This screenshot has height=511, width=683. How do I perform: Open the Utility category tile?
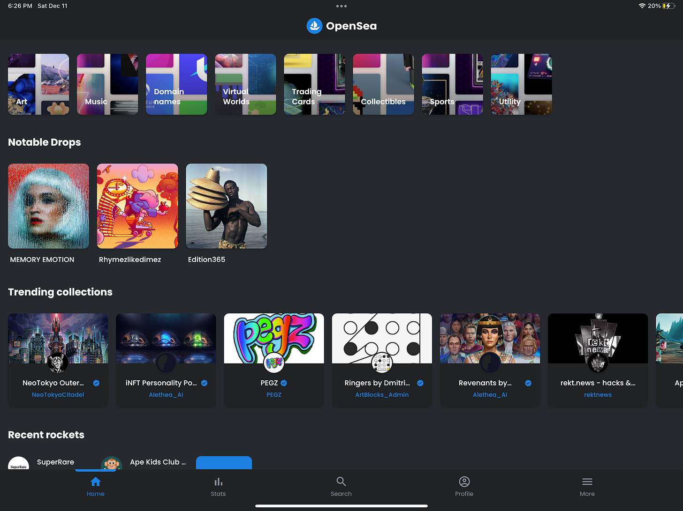[521, 84]
